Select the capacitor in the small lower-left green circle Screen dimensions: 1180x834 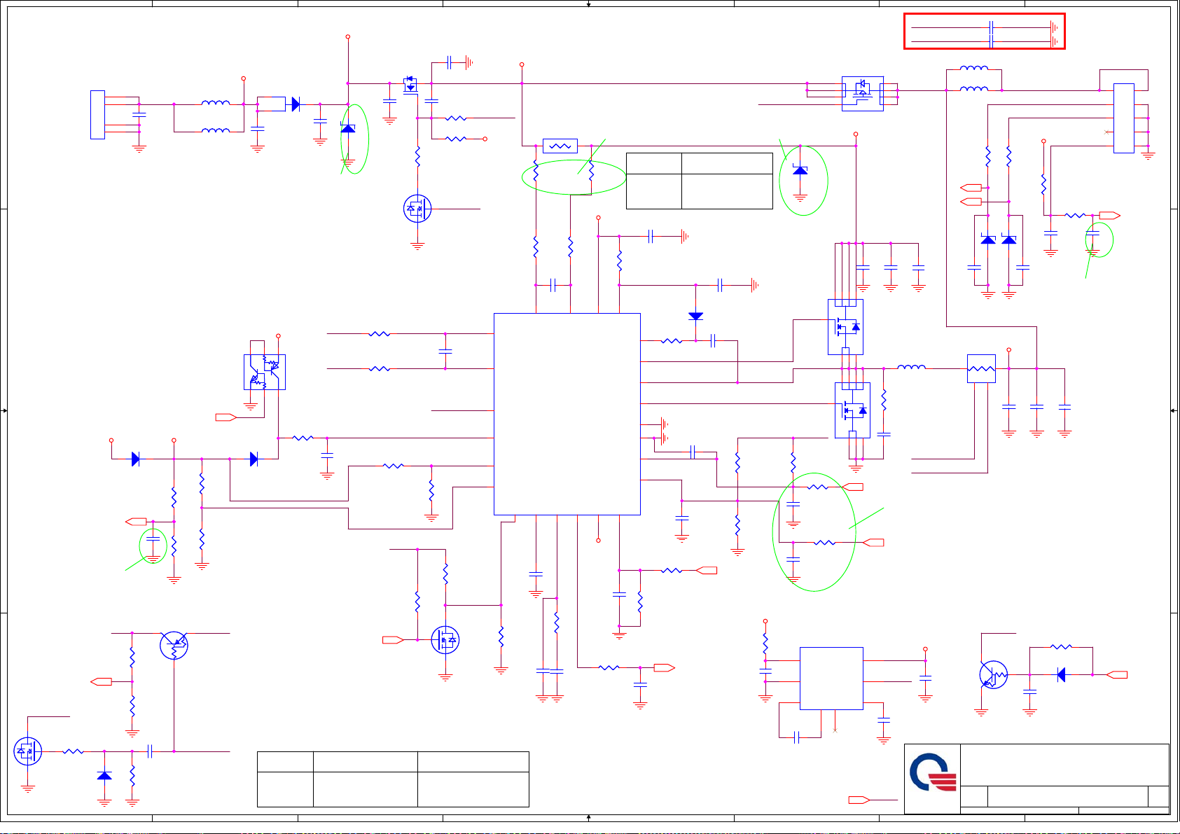coord(153,541)
